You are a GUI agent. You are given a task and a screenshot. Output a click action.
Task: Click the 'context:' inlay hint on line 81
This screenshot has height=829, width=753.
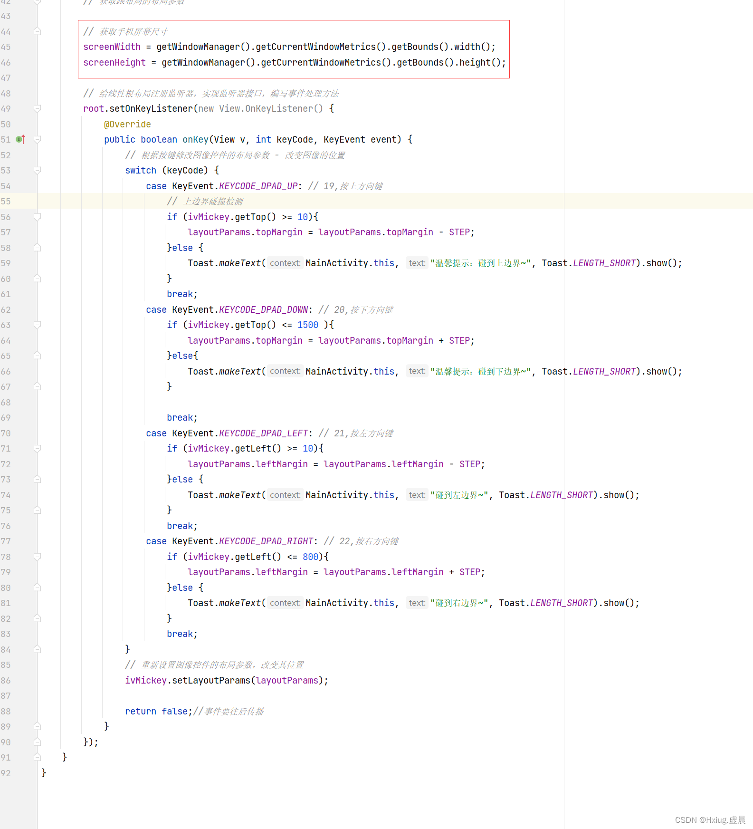[x=285, y=603]
